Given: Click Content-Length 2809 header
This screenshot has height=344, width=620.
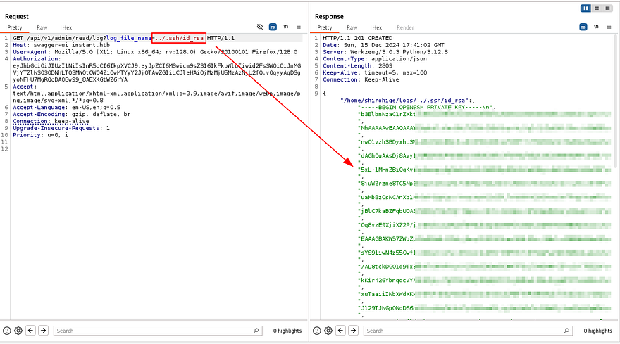Looking at the screenshot, I should pos(357,65).
